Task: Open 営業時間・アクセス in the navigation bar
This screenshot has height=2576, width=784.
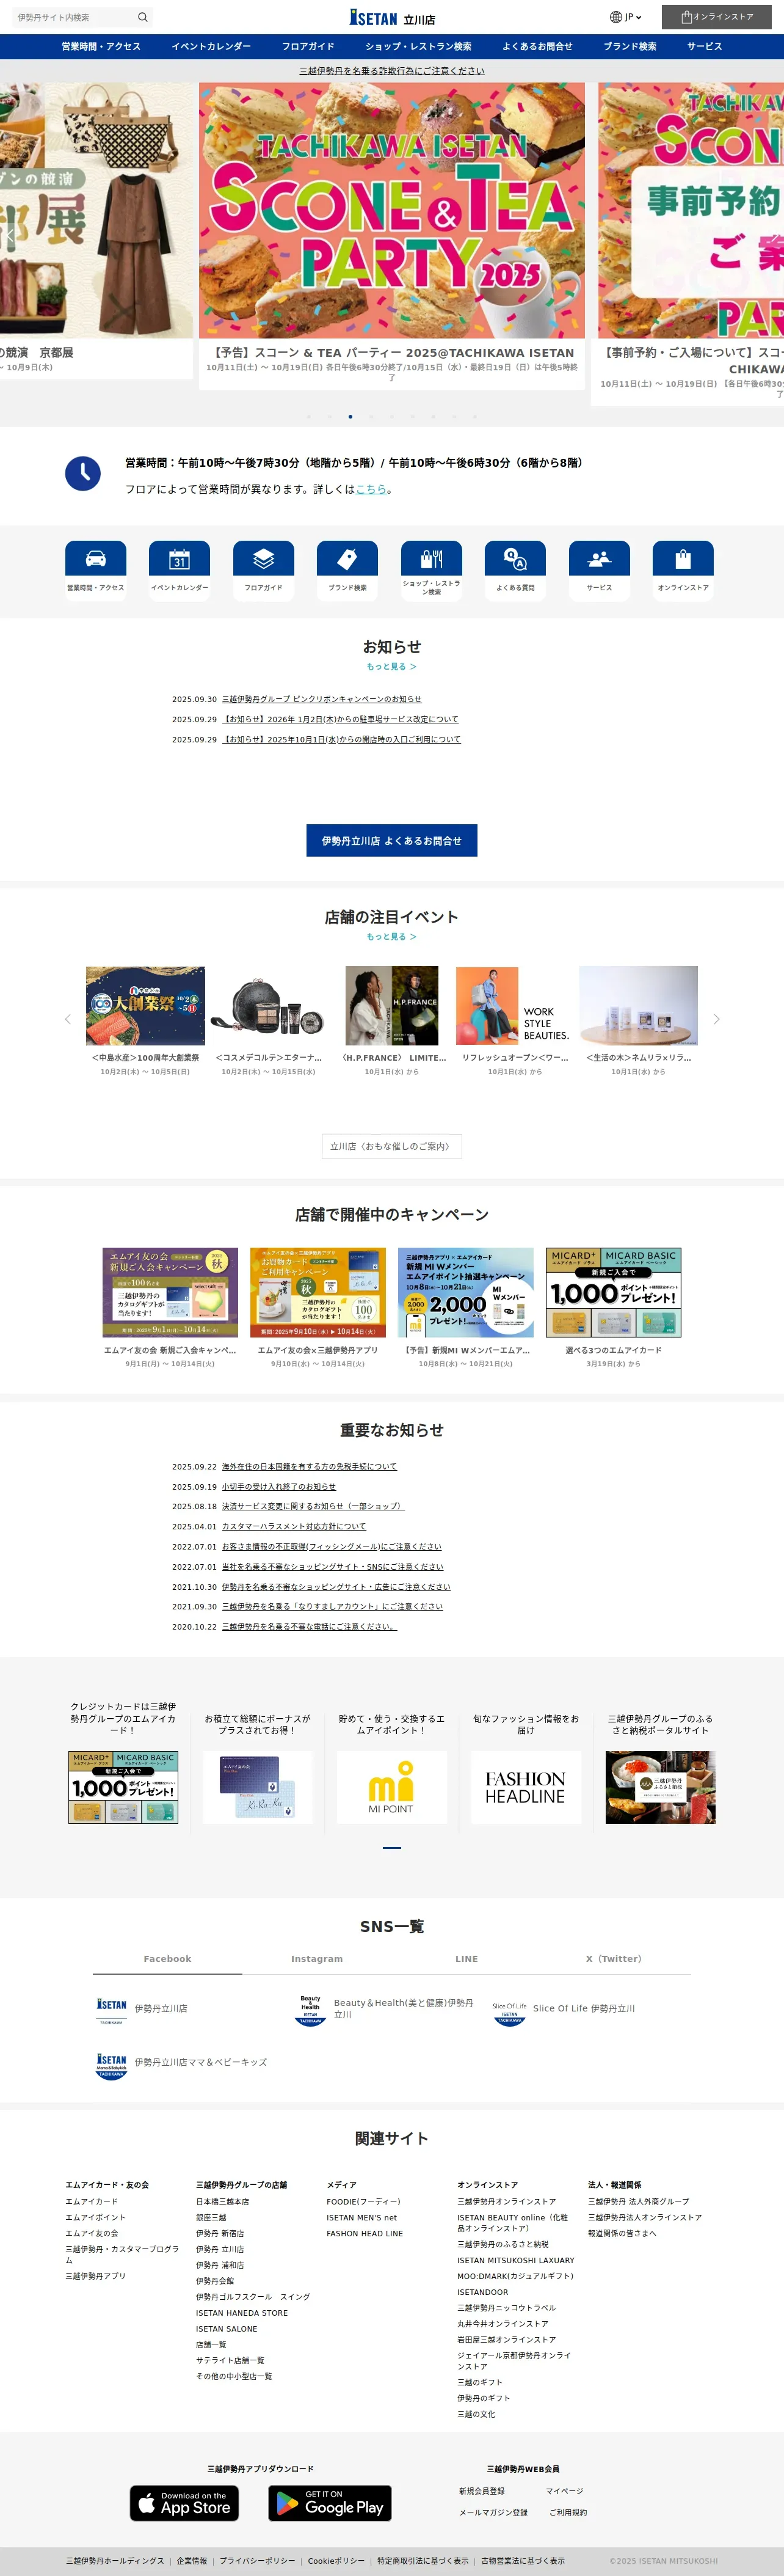Action: [101, 46]
